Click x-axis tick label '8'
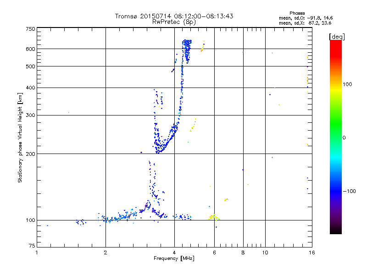 click(243, 253)
